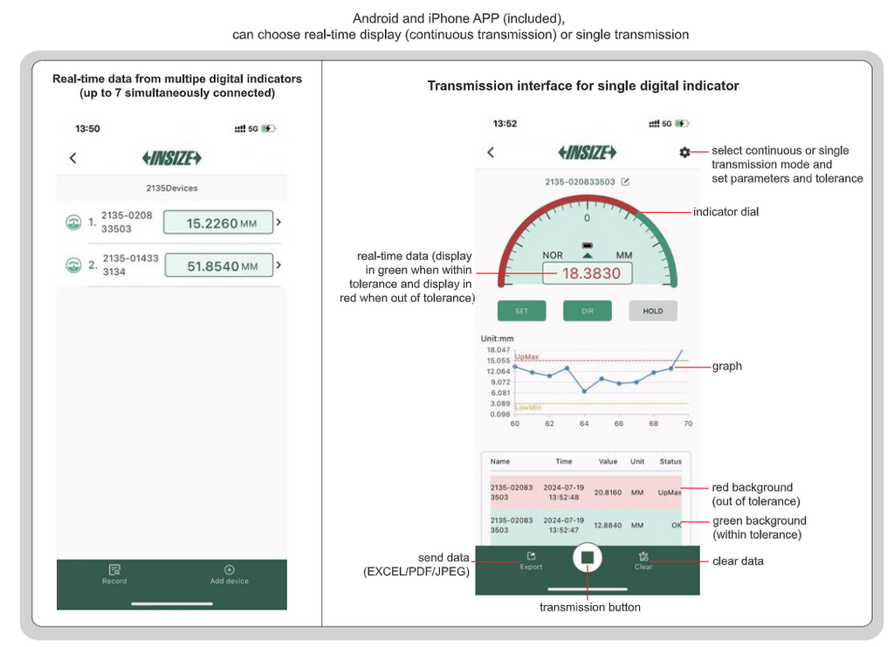Viewport: 894px width, 647px height.
Task: Open the Record icon in left screen
Action: [114, 569]
